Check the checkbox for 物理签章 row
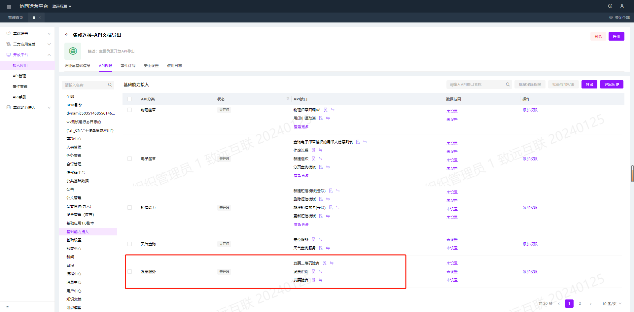Screen dimensions: 634x312 click(x=129, y=110)
